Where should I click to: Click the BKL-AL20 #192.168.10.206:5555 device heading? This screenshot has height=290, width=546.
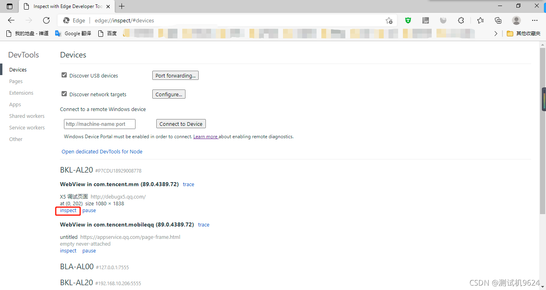[101, 282]
